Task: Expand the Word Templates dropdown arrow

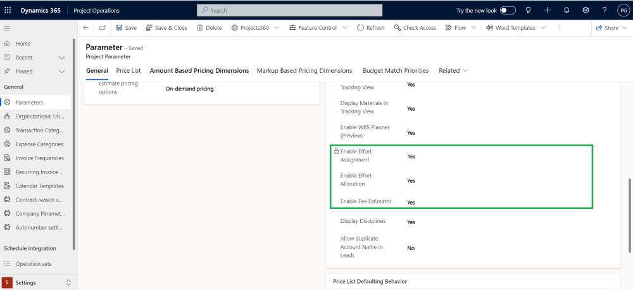Action: [x=542, y=28]
